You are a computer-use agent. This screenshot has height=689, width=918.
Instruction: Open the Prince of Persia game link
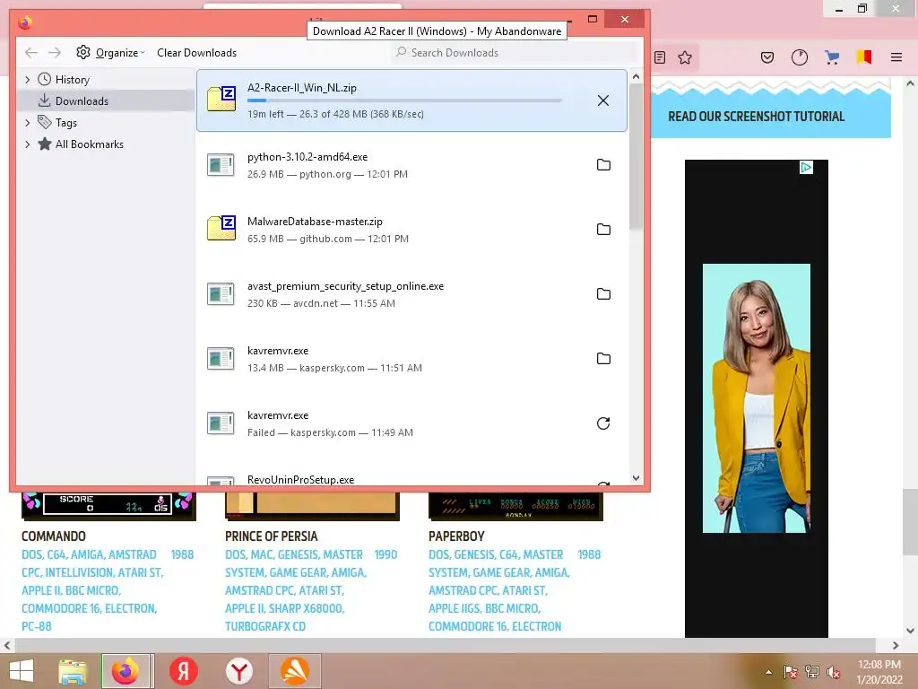(x=271, y=536)
